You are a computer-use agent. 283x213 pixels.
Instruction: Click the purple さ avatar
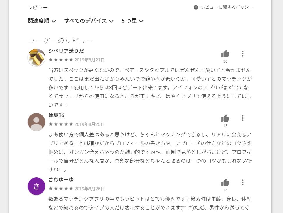tap(36, 186)
